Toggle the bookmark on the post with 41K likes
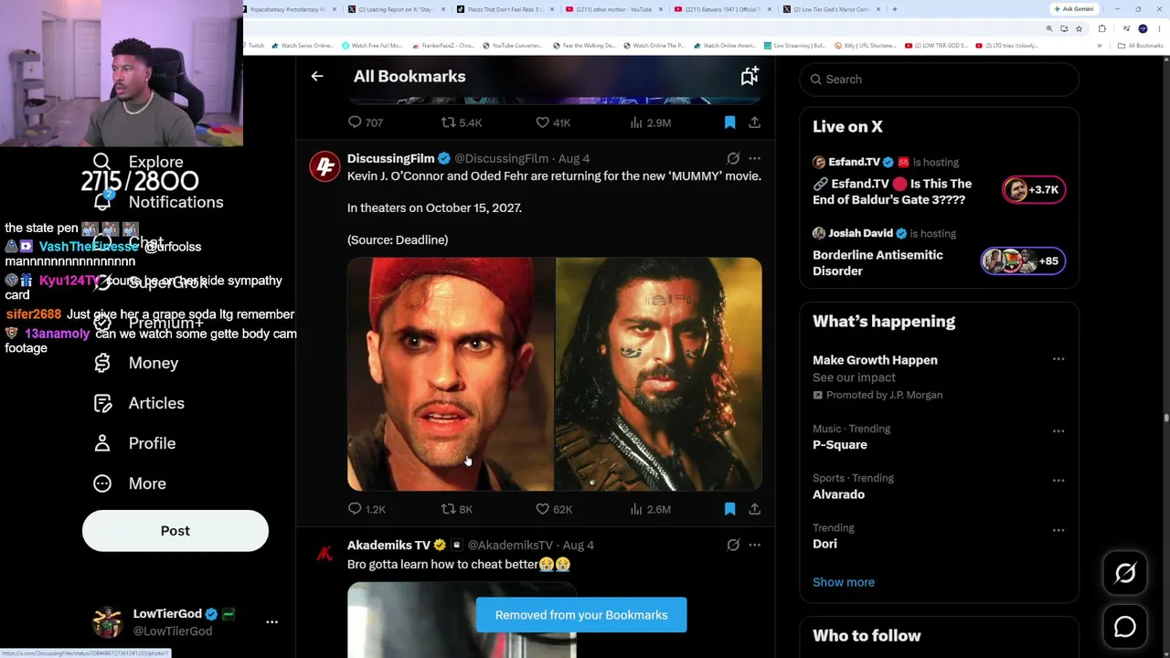Image resolution: width=1170 pixels, height=658 pixels. pos(729,122)
